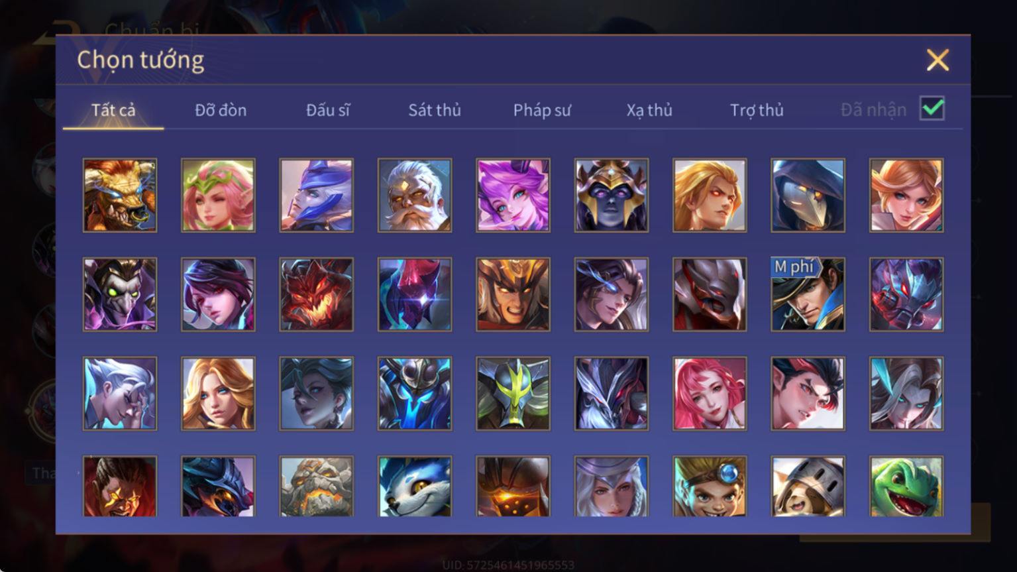Switch to the 'Đỡ đòn' tab

tap(221, 110)
